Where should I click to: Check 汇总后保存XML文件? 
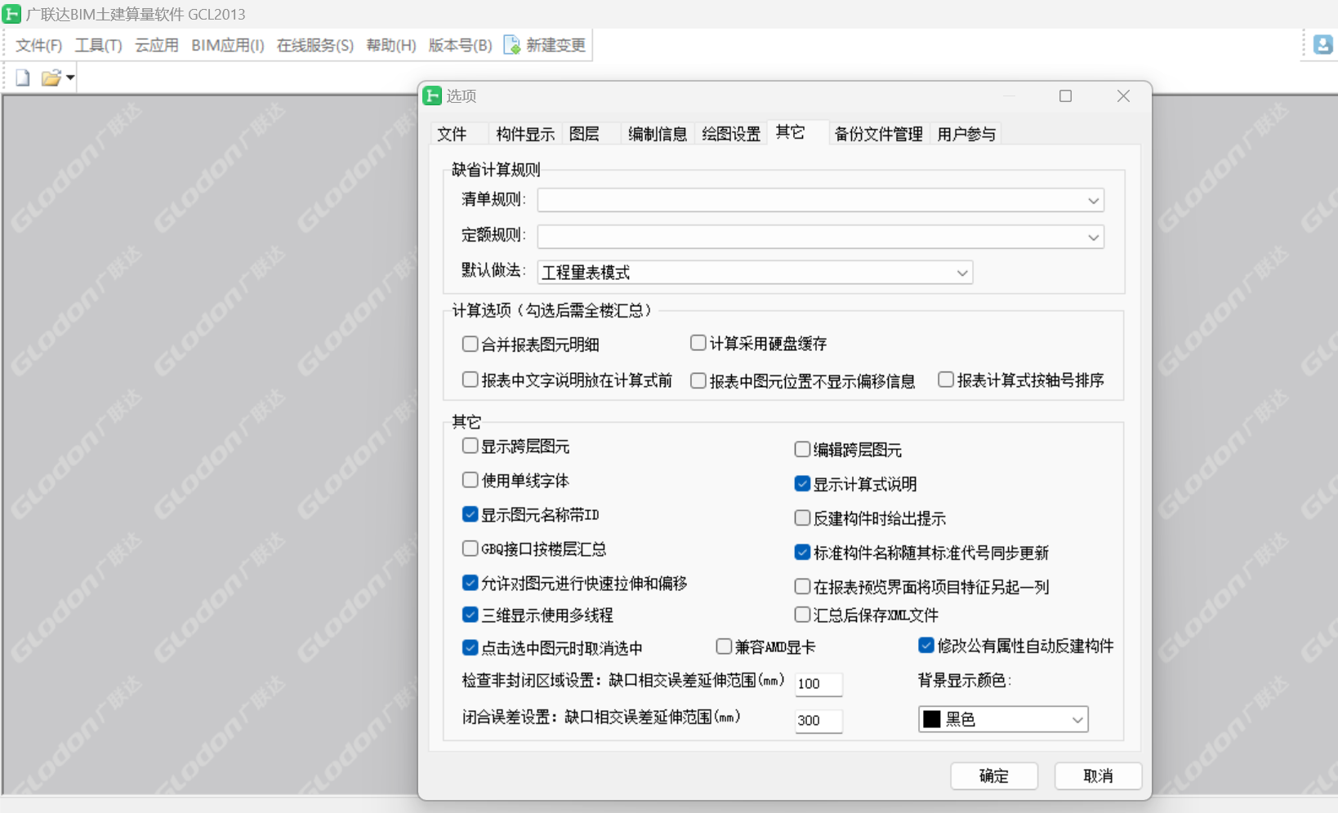click(802, 615)
